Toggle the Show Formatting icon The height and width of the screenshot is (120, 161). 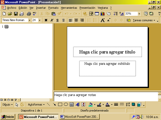[121, 14]
